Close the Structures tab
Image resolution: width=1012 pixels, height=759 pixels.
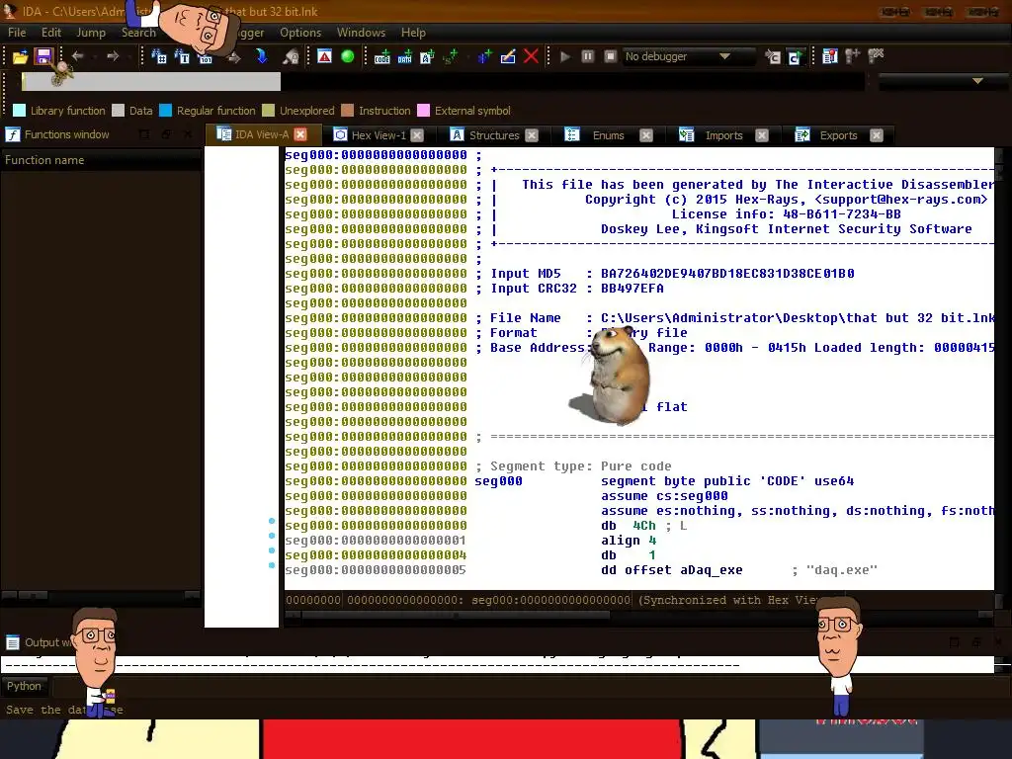531,134
